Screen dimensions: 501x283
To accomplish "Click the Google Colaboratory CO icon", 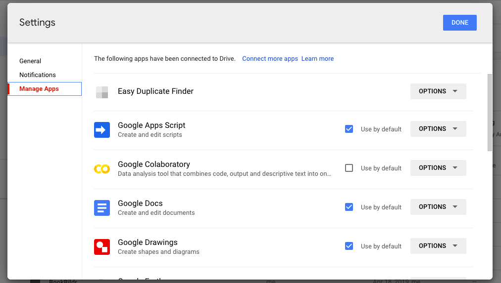I will (102, 169).
